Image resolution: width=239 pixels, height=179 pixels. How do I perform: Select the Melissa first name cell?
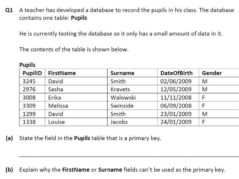(x=58, y=106)
